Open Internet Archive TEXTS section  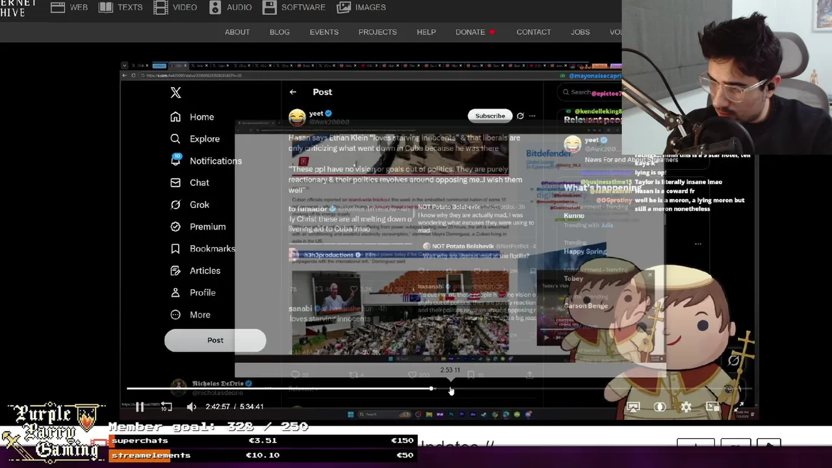[x=121, y=7]
